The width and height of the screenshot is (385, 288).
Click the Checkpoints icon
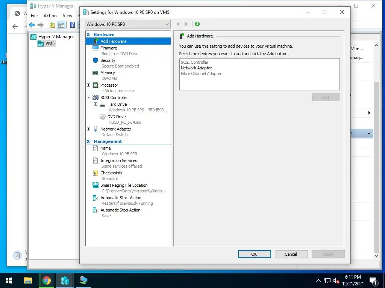[x=95, y=173]
